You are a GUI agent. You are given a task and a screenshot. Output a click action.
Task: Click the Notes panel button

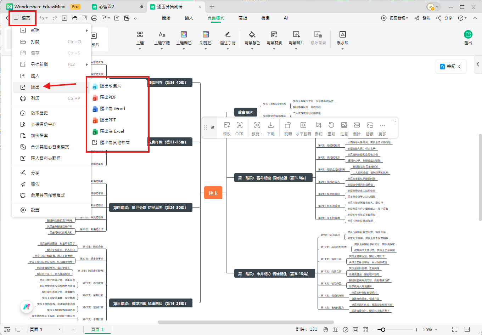[x=451, y=66]
